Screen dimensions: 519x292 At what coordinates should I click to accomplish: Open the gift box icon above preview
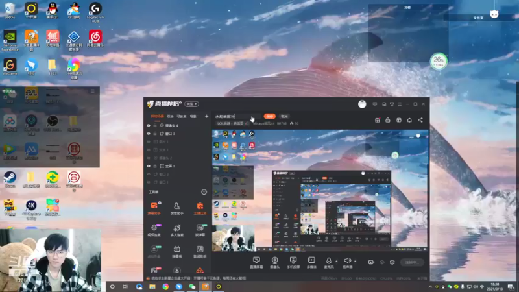(x=378, y=120)
